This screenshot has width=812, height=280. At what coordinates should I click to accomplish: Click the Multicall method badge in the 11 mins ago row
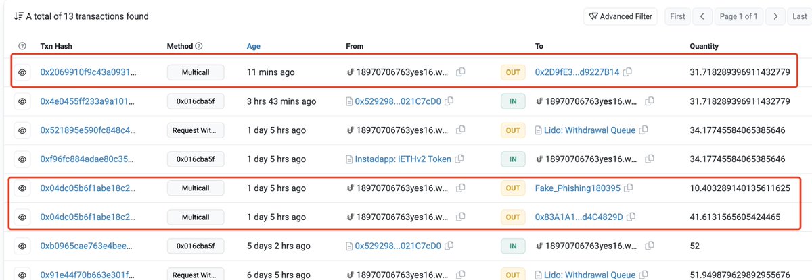click(196, 72)
